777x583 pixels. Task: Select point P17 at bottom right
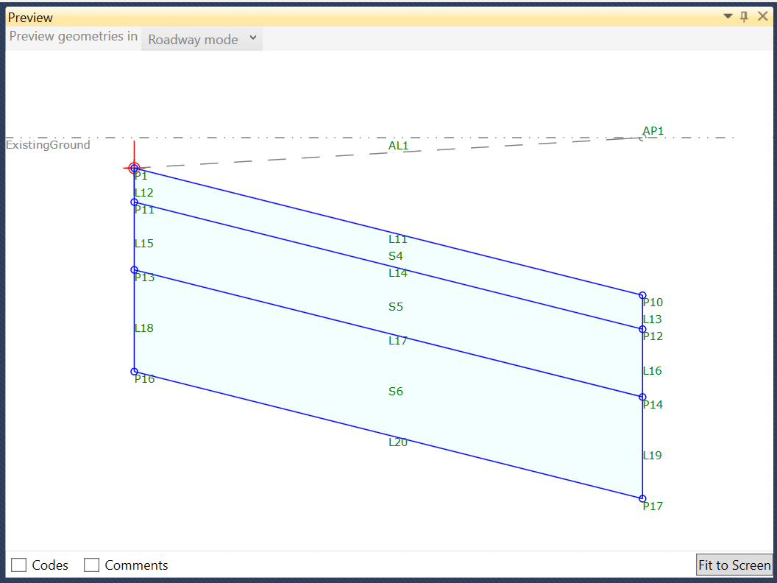(642, 498)
